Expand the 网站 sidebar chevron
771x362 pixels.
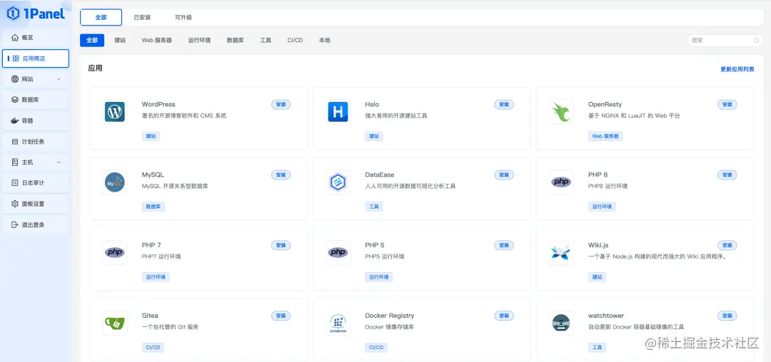click(x=59, y=79)
